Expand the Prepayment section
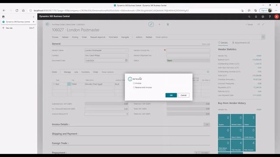The height and width of the screenshot is (157, 280). coord(59,153)
